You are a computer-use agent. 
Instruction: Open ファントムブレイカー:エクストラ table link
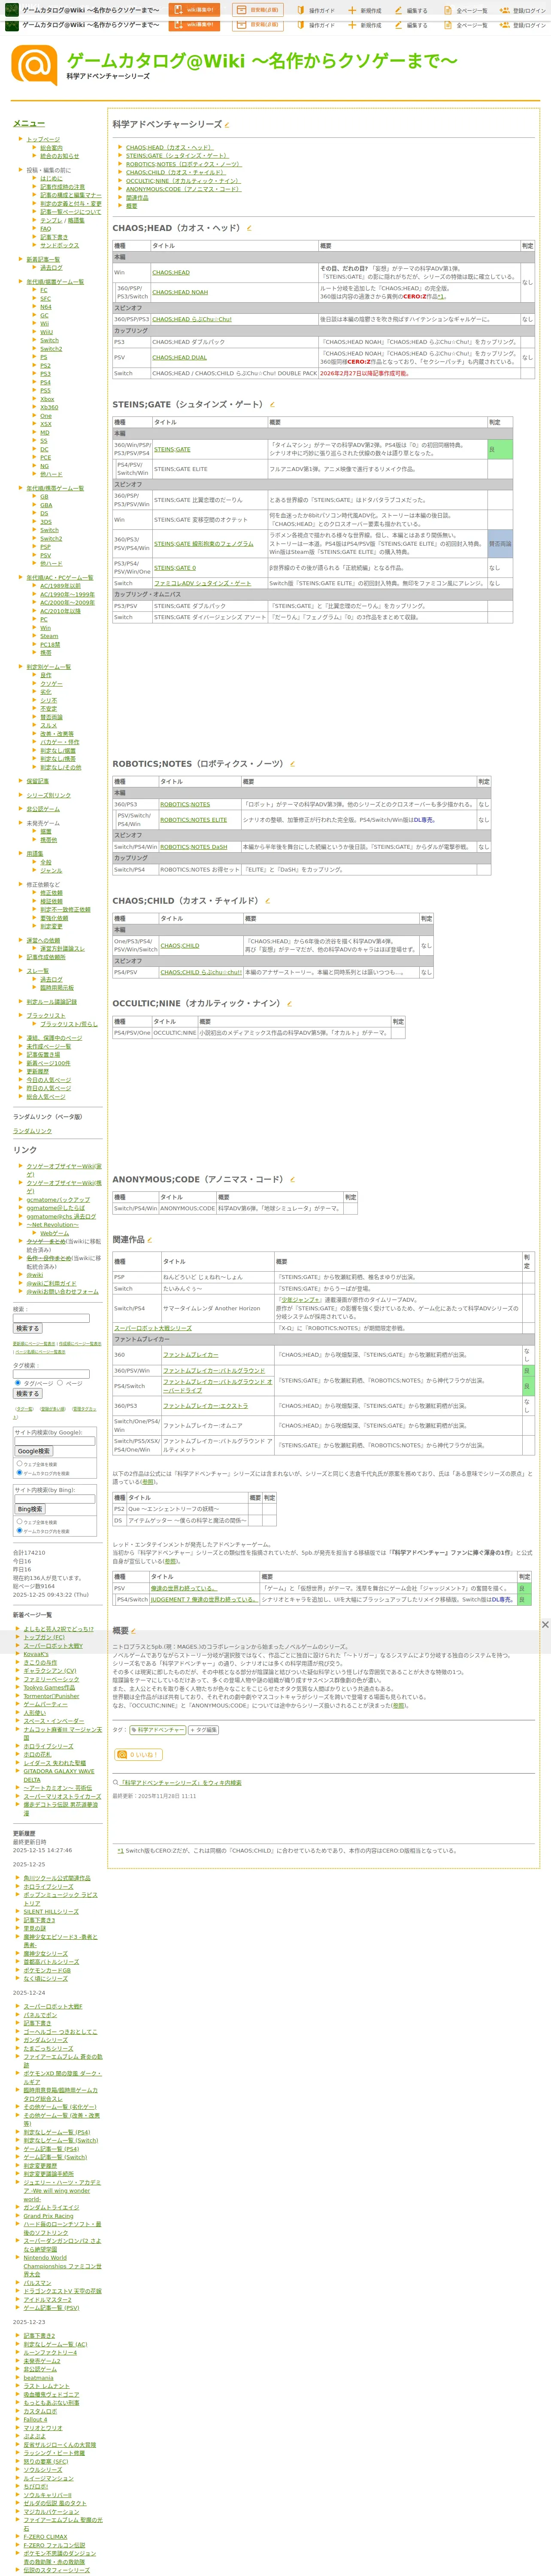(x=205, y=1405)
